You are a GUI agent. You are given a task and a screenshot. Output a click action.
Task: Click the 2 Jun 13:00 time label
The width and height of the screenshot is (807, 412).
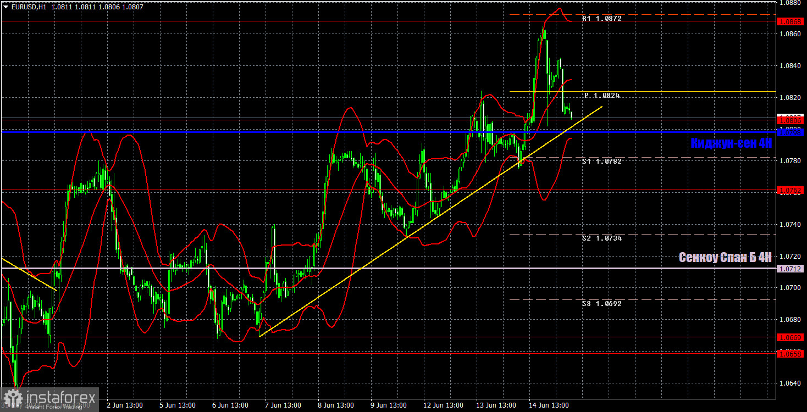(x=125, y=405)
